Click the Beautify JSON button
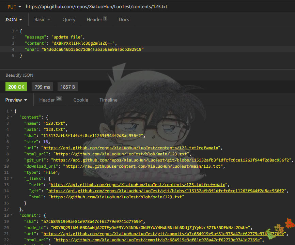The width and height of the screenshot is (295, 245). pyautogui.click(x=19, y=75)
